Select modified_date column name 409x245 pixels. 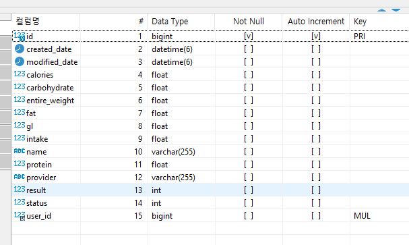point(52,62)
